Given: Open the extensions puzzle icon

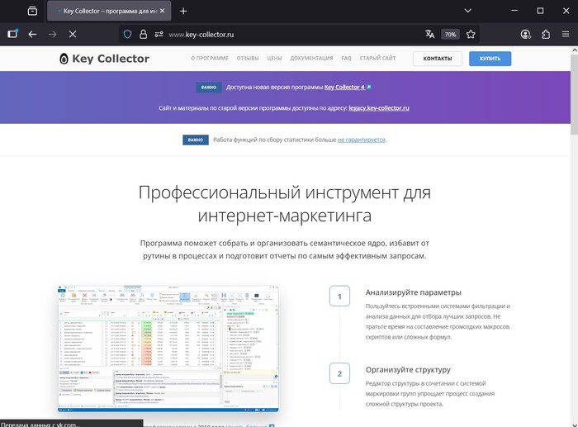Looking at the screenshot, I should coord(546,35).
